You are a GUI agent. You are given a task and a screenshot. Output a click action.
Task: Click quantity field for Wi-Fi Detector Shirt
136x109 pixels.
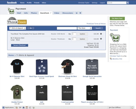coord(74,39)
